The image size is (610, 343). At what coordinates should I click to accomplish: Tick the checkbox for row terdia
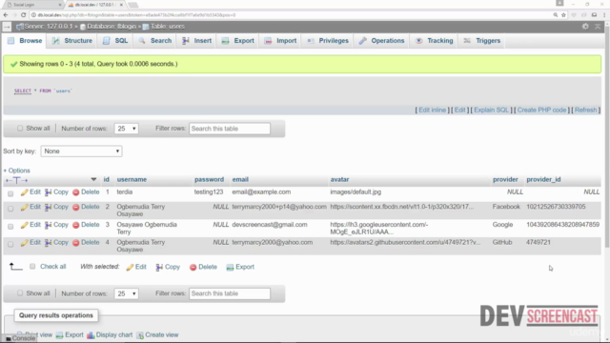(x=10, y=193)
